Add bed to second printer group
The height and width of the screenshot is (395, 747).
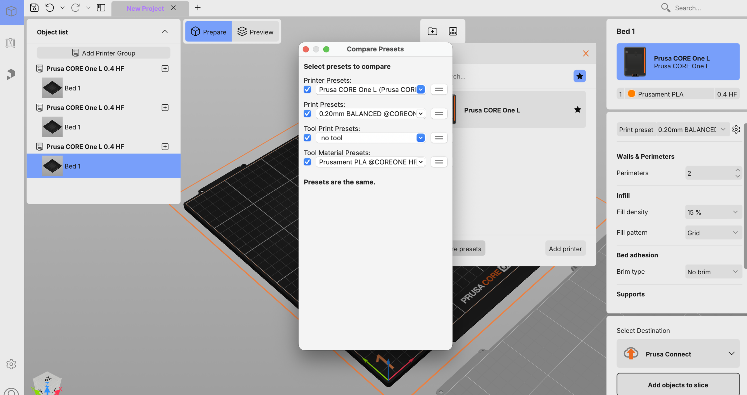(165, 108)
